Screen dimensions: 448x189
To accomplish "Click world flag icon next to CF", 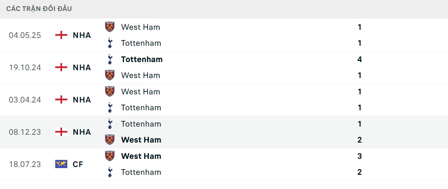I will coord(61,164).
